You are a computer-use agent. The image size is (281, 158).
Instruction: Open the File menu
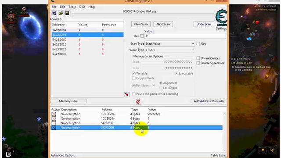click(54, 7)
